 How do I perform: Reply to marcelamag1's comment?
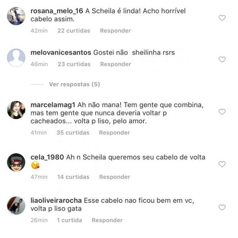(115, 133)
